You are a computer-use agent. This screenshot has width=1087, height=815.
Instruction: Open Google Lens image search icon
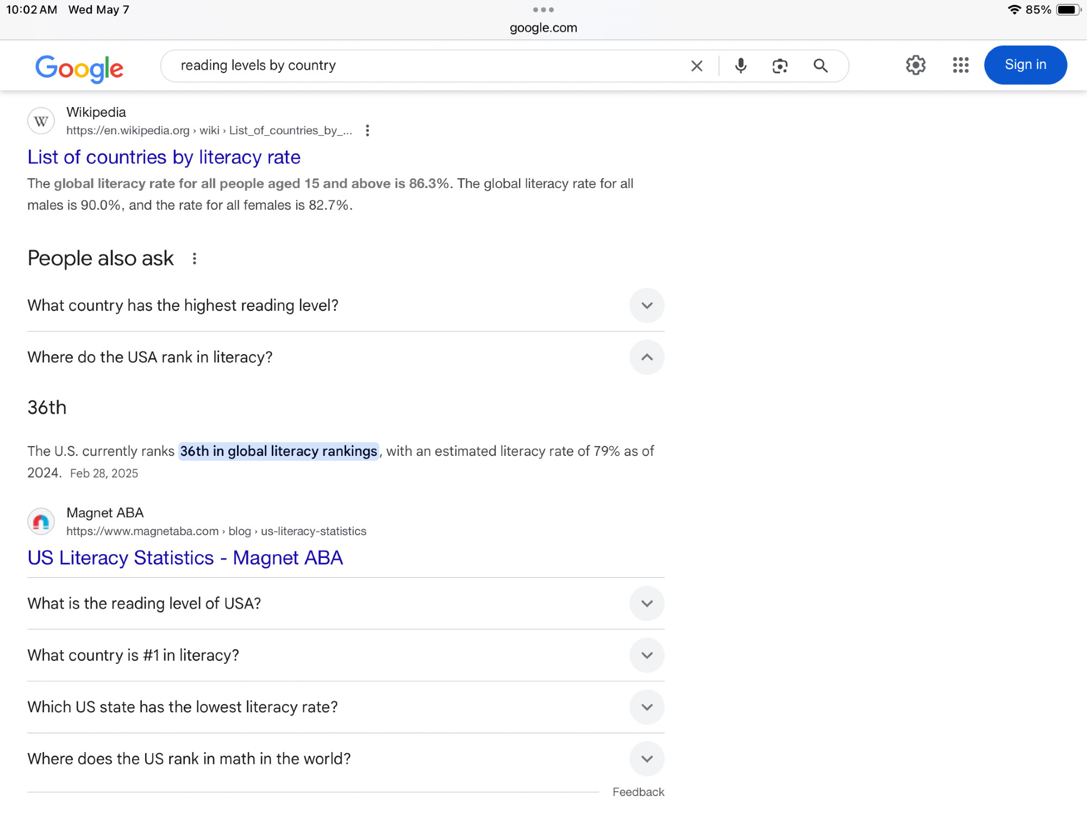point(780,66)
